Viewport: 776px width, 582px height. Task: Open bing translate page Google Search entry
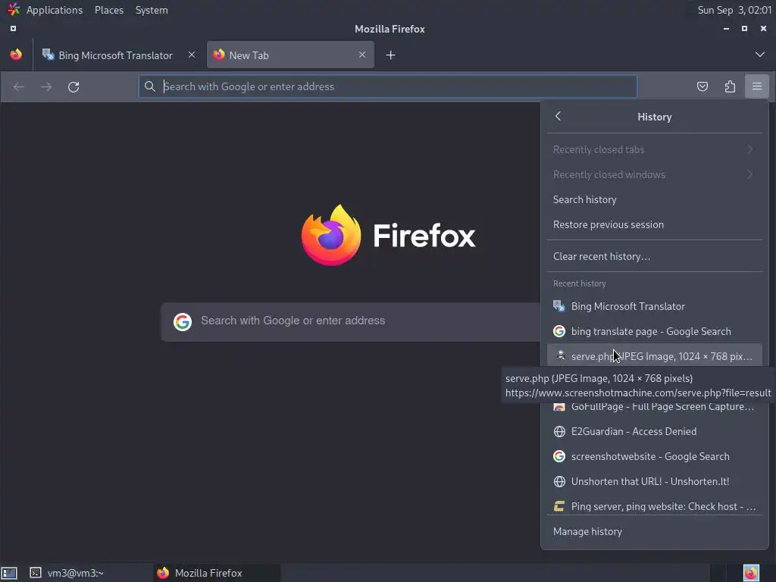click(x=654, y=332)
